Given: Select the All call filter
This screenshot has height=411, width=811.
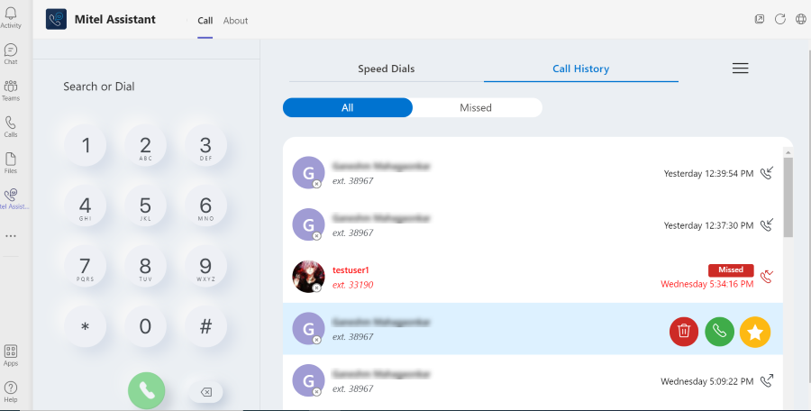Looking at the screenshot, I should 347,107.
